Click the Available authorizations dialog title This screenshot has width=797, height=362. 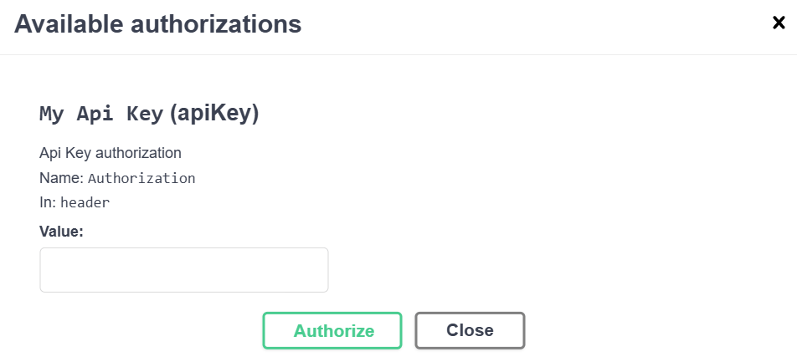click(157, 24)
